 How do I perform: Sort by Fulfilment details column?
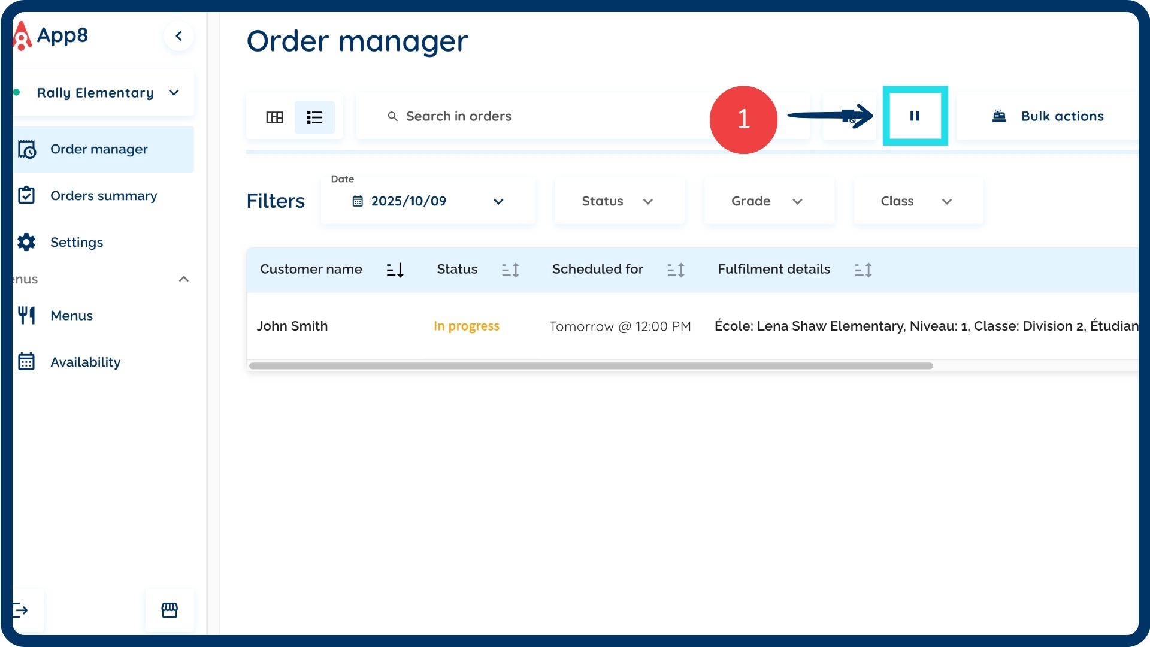point(863,270)
